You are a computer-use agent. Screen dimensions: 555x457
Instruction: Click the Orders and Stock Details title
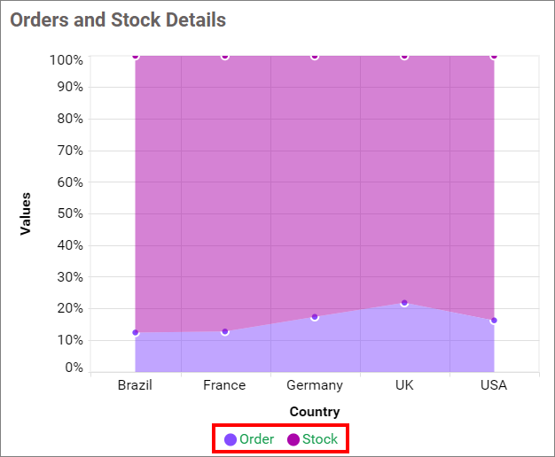(x=118, y=19)
